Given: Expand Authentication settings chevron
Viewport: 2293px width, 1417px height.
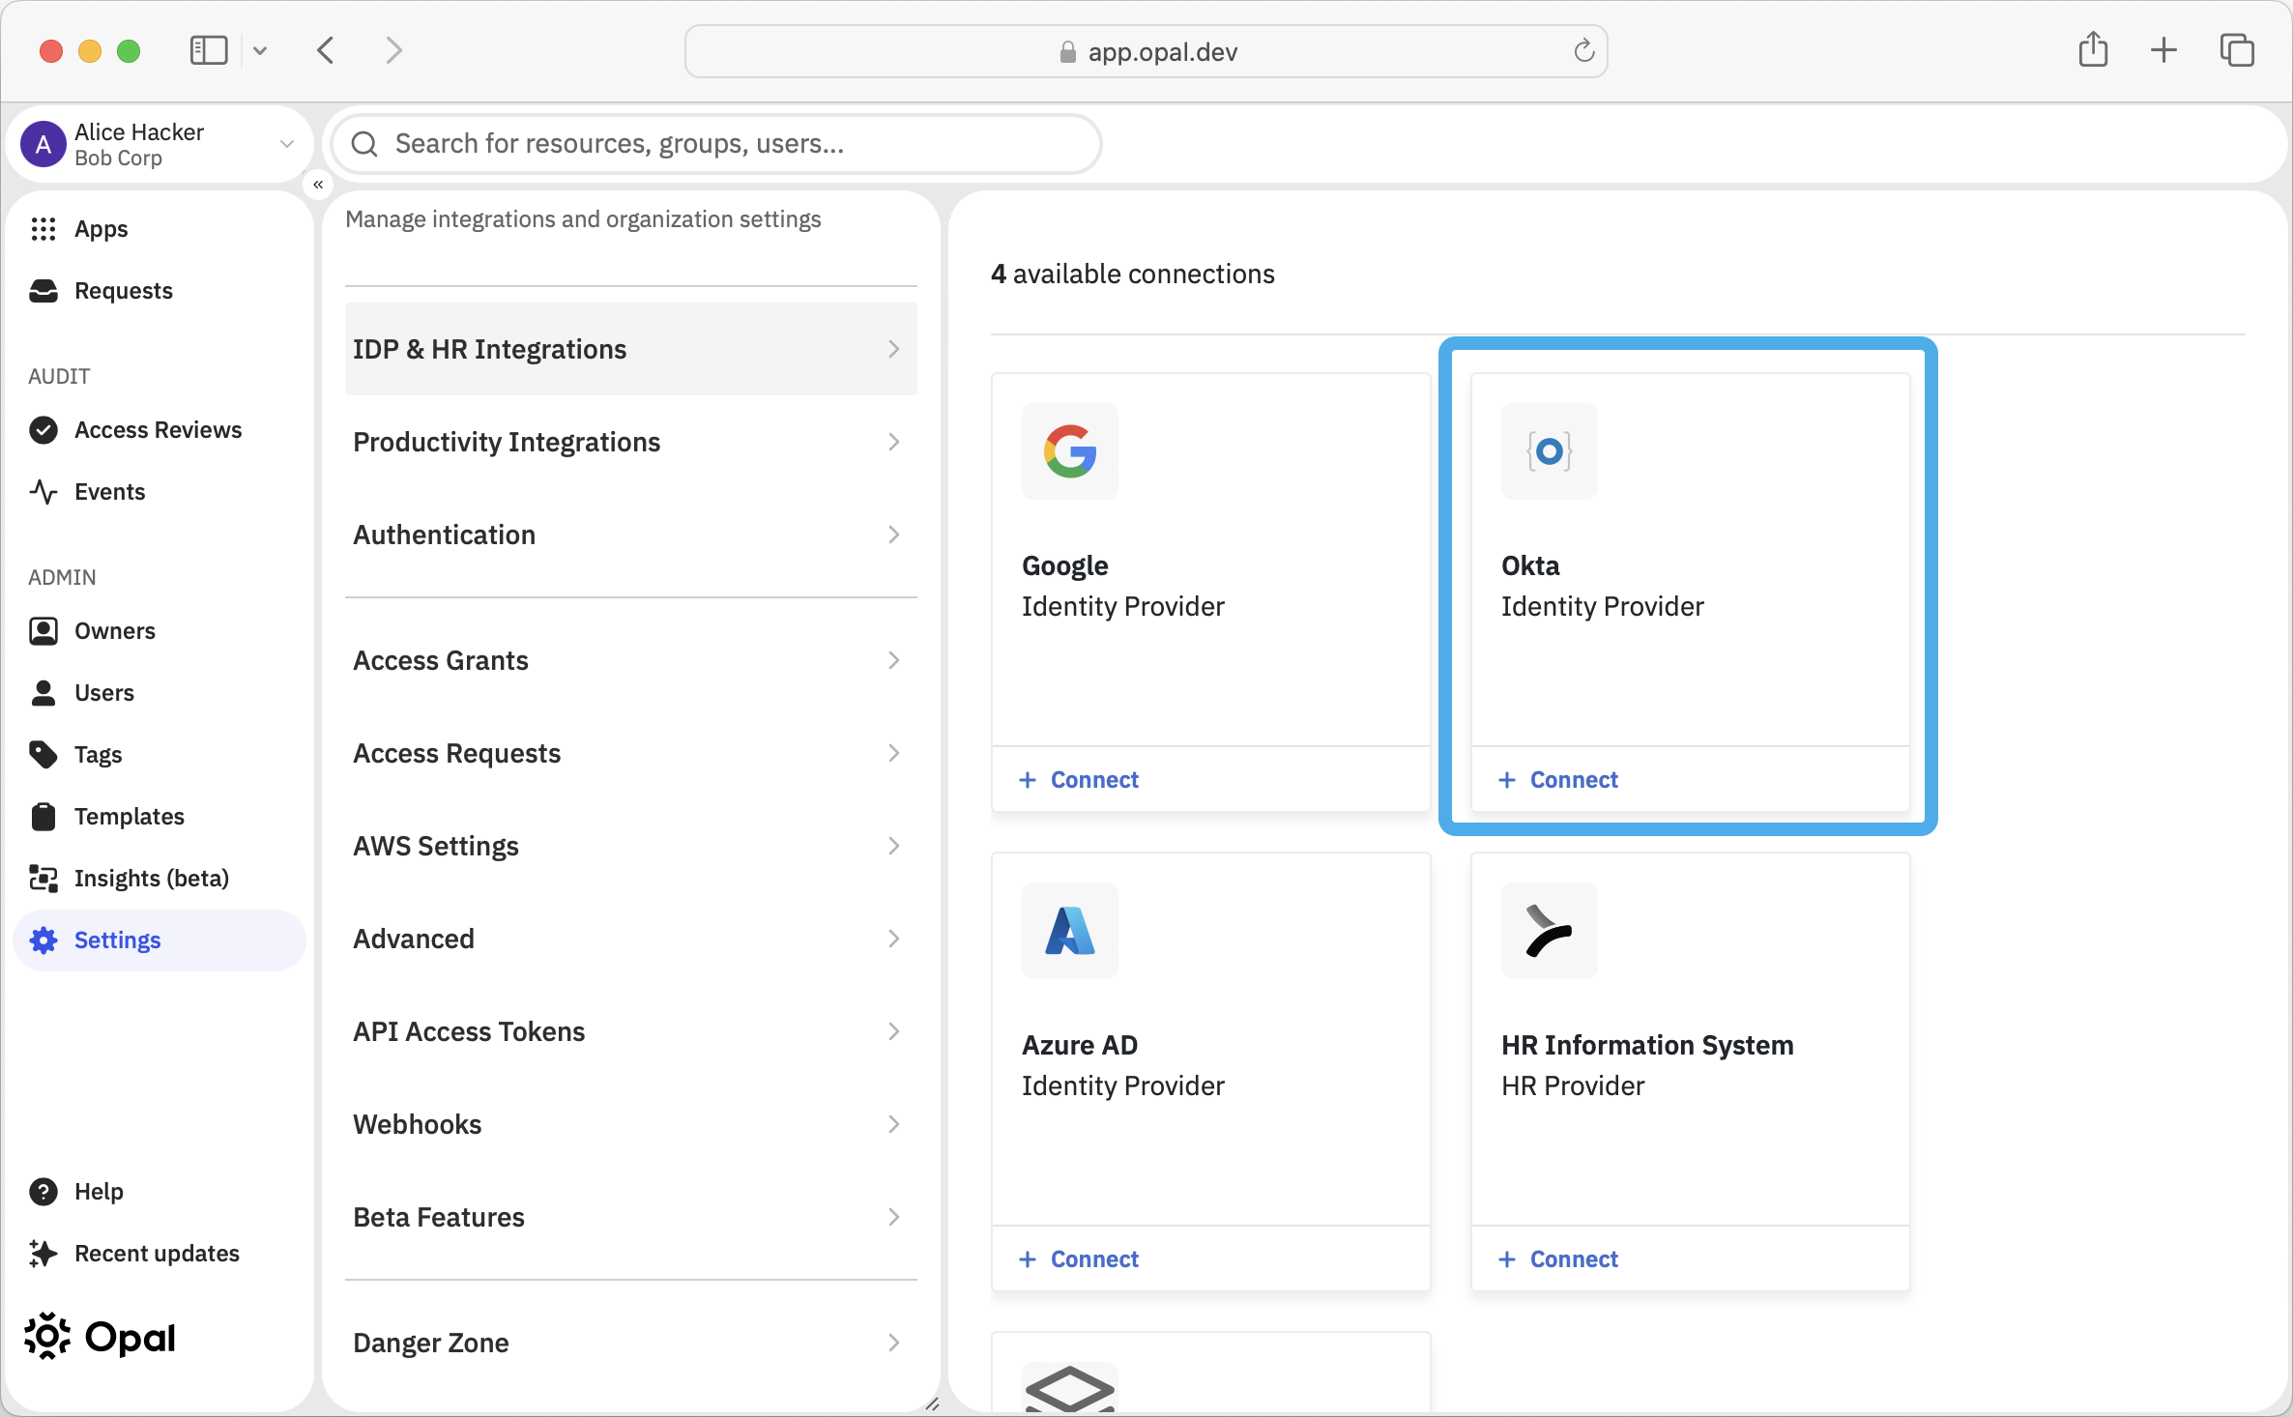Looking at the screenshot, I should (x=894, y=535).
